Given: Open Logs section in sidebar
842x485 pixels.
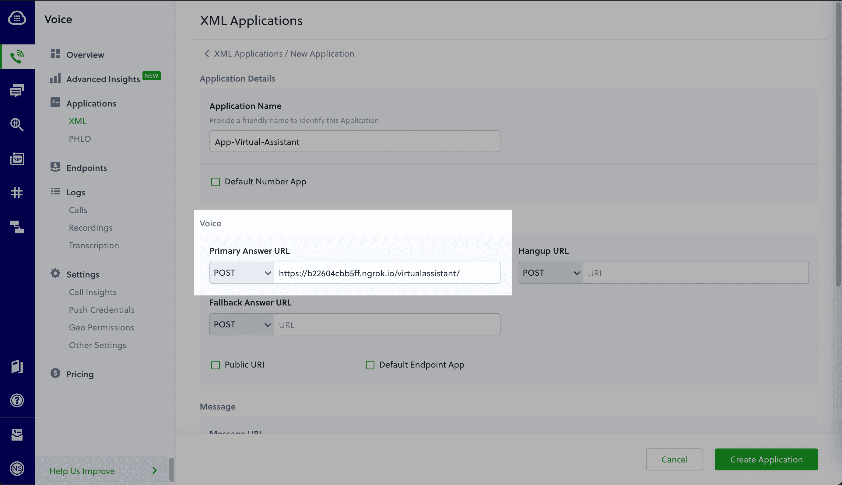Looking at the screenshot, I should coord(75,191).
